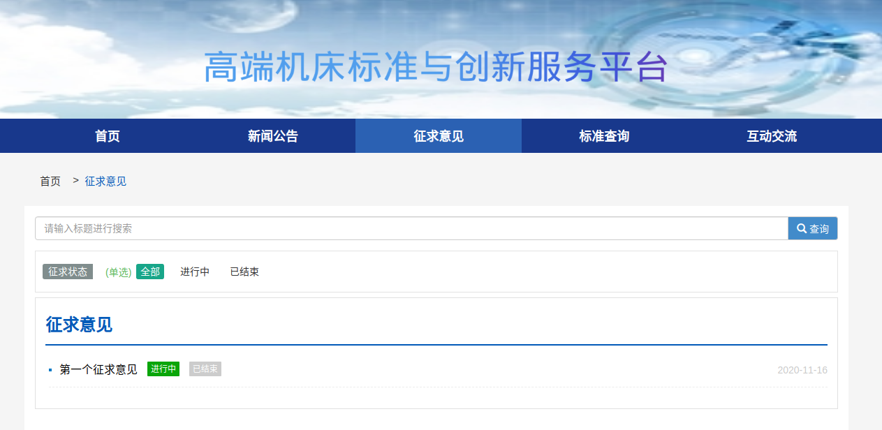
Task: Filter by 进行中 in the status filter row
Action: (x=195, y=272)
